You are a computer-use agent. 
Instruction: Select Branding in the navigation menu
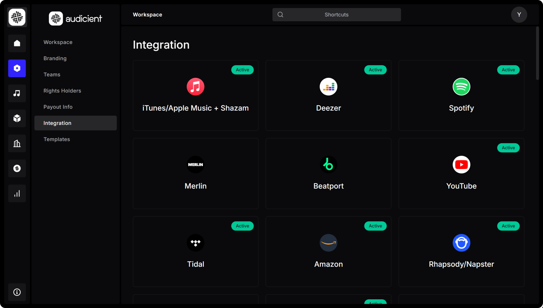tap(55, 58)
